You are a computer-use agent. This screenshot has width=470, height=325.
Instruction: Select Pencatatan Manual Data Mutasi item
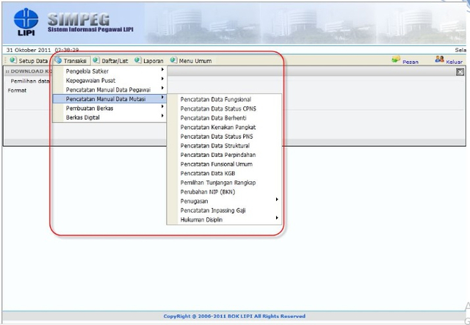(109, 99)
